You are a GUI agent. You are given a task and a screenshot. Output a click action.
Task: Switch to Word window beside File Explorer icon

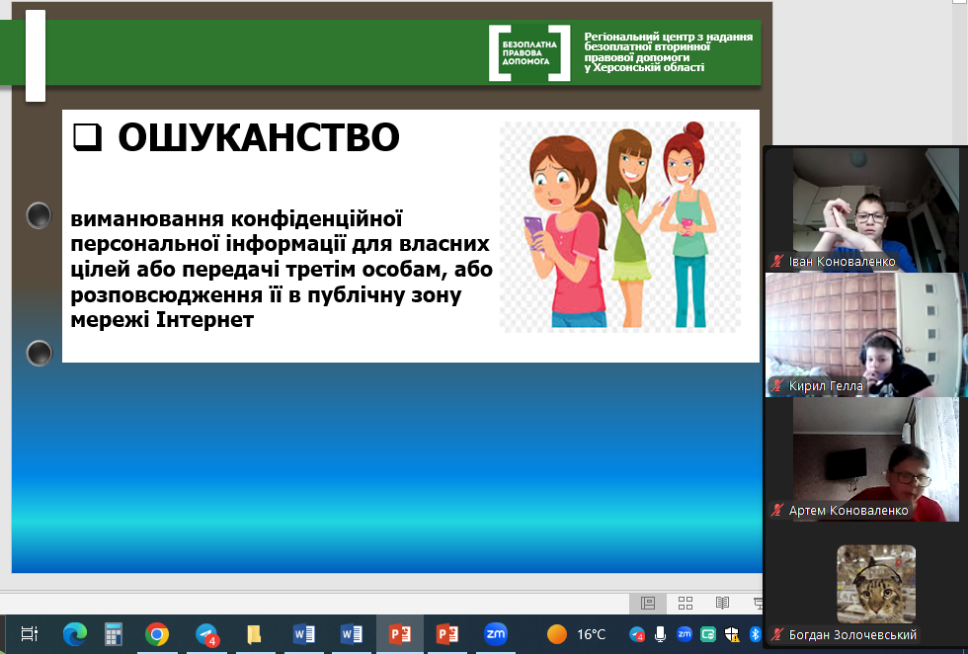(x=304, y=634)
